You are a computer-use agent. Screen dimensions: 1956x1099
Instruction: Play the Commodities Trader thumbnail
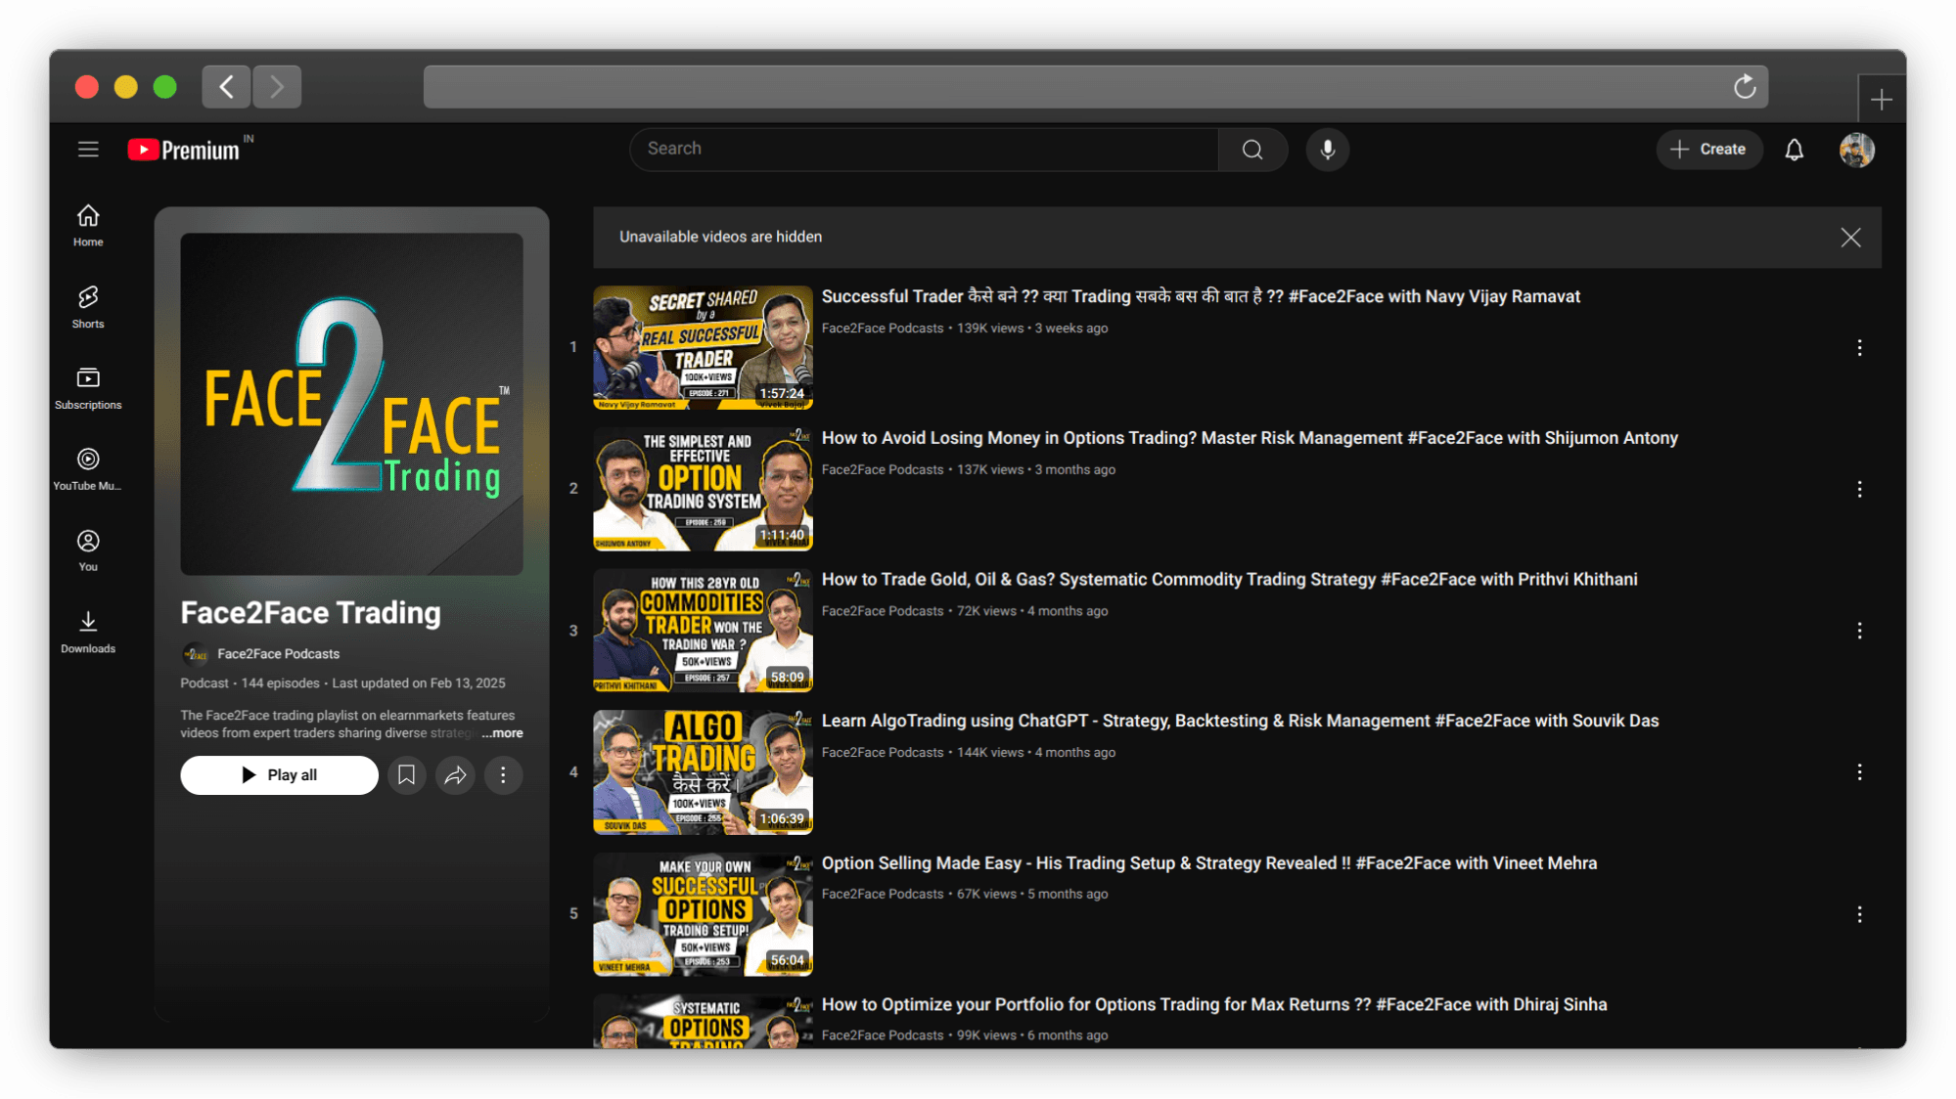[x=703, y=631]
